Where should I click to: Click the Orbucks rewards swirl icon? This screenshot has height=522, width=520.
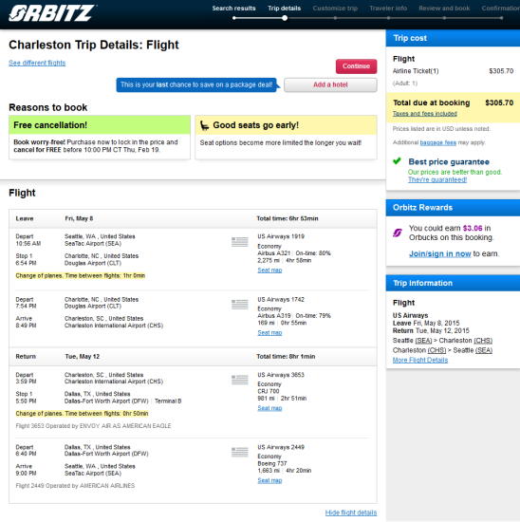398,233
